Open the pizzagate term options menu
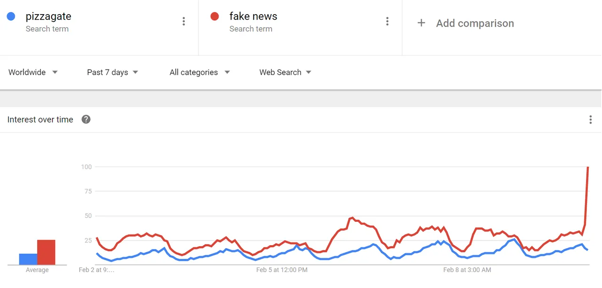Viewport: 602px width, 288px height. (183, 21)
